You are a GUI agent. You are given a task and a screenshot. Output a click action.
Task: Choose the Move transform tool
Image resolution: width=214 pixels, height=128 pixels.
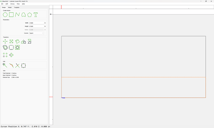click(5, 41)
